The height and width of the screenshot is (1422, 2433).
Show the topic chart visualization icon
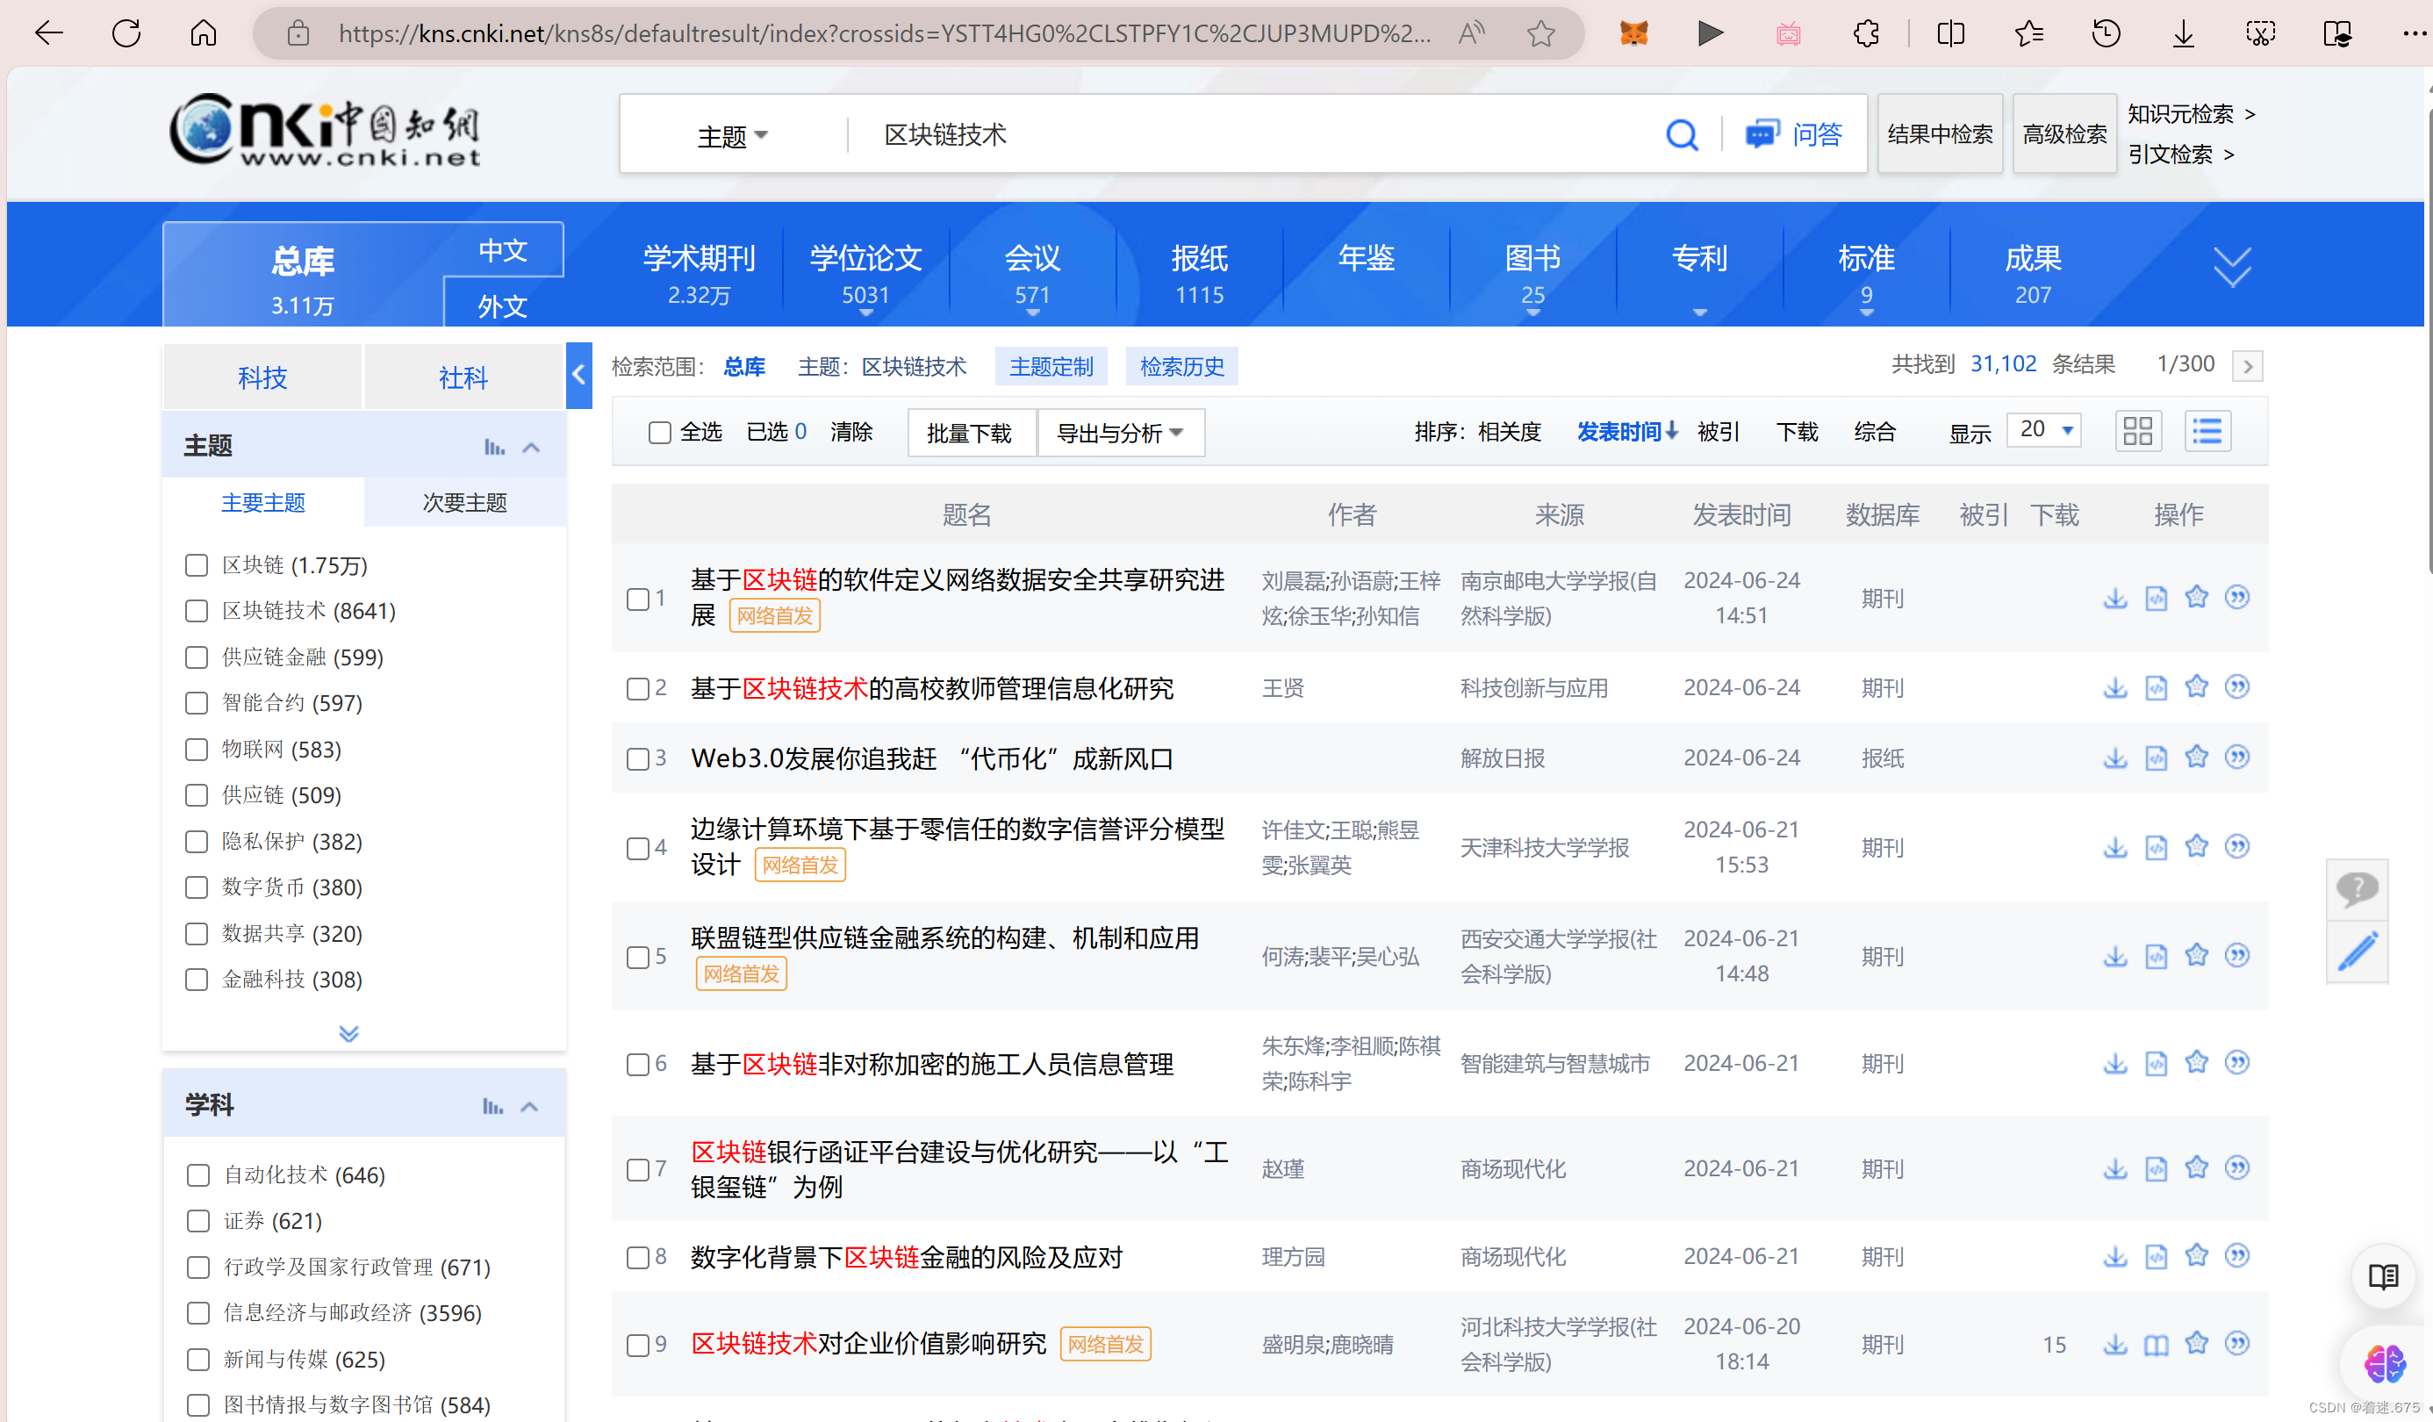point(494,447)
